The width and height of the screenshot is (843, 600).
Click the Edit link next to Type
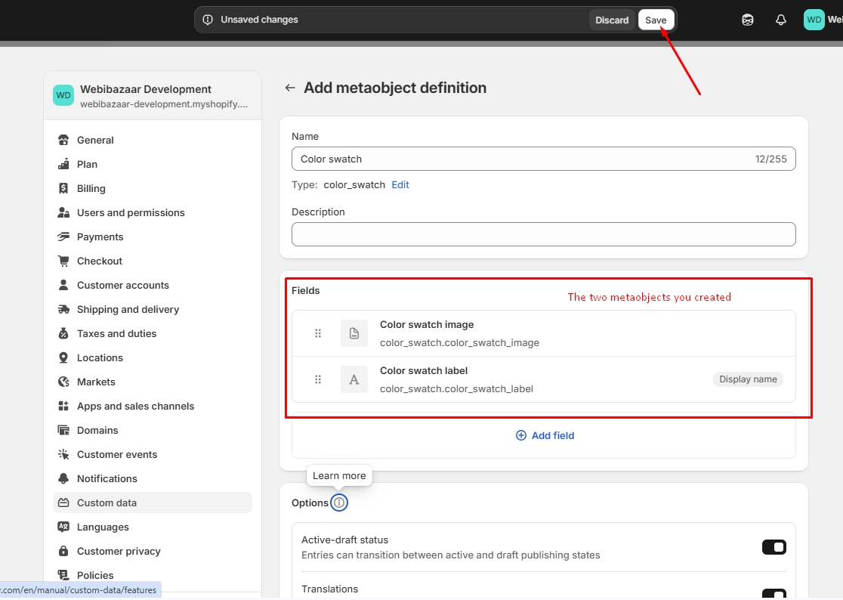(400, 185)
